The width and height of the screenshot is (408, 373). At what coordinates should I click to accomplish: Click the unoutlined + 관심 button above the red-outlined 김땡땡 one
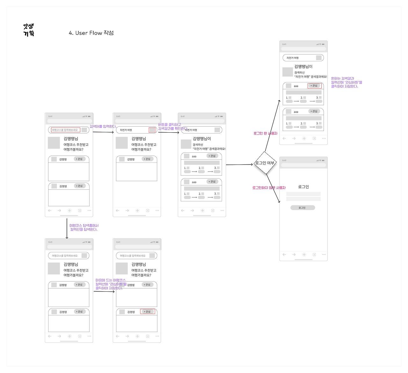[148, 285]
